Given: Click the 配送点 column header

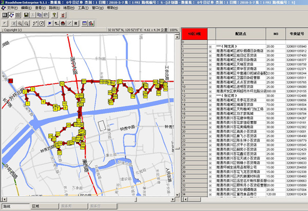Looking at the screenshot, I should tap(240, 35).
